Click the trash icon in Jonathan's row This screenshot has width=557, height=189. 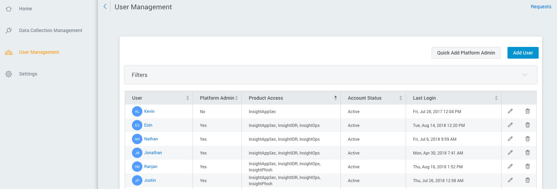pos(528,152)
